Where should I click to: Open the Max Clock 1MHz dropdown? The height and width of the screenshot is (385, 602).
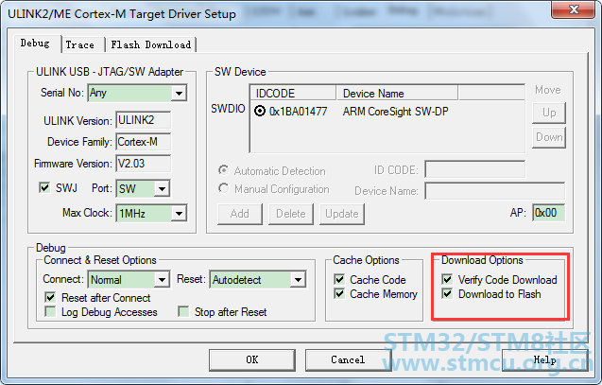tap(179, 213)
